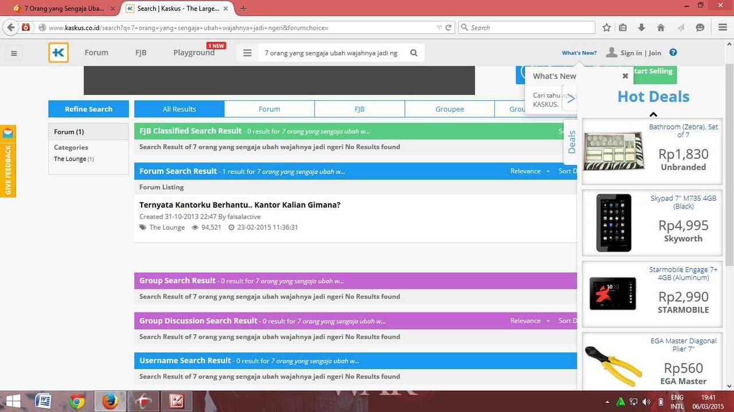734x412 pixels.
Task: Click the zebra bathroom set thumbnail
Action: [x=614, y=152]
